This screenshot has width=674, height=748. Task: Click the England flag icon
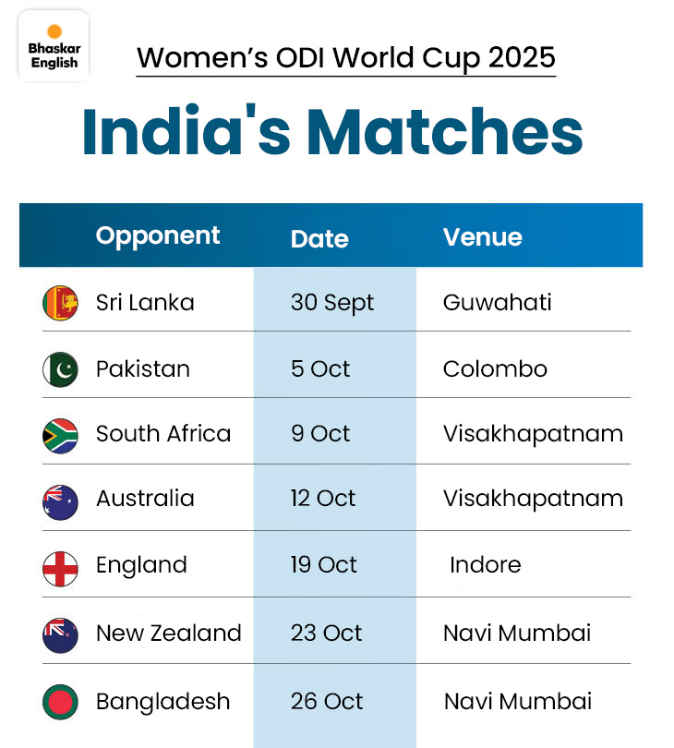[60, 567]
